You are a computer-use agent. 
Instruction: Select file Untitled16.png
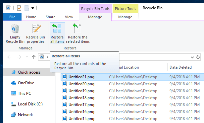click(x=81, y=112)
